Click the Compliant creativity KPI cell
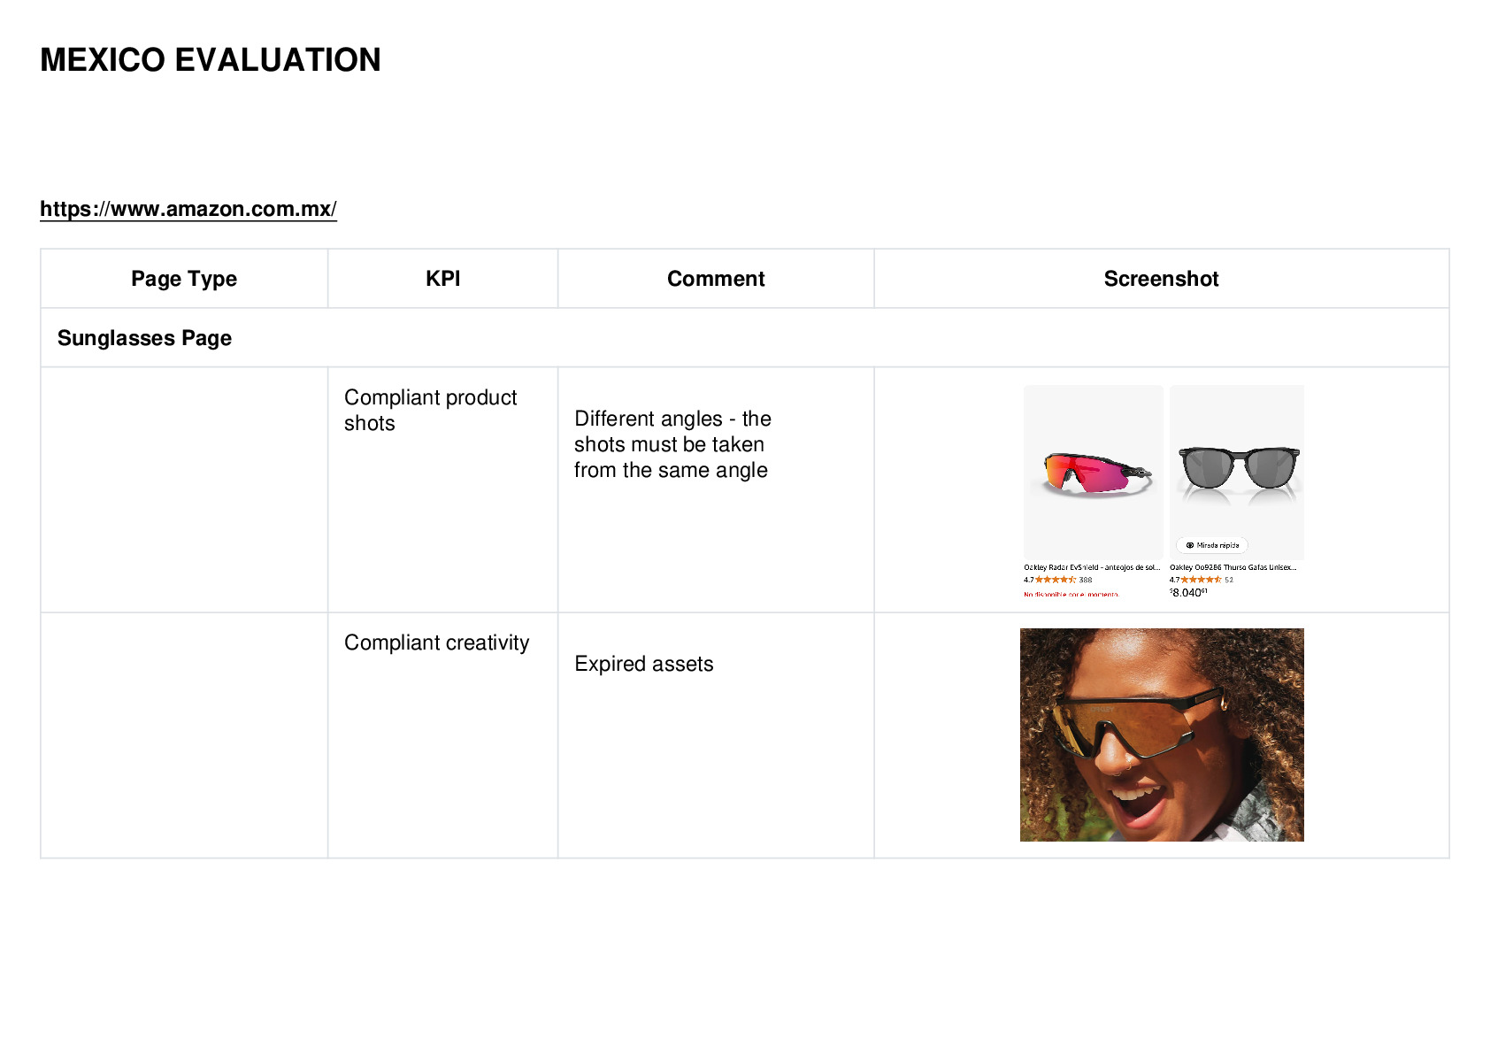1490x1054 pixels. [x=442, y=735]
